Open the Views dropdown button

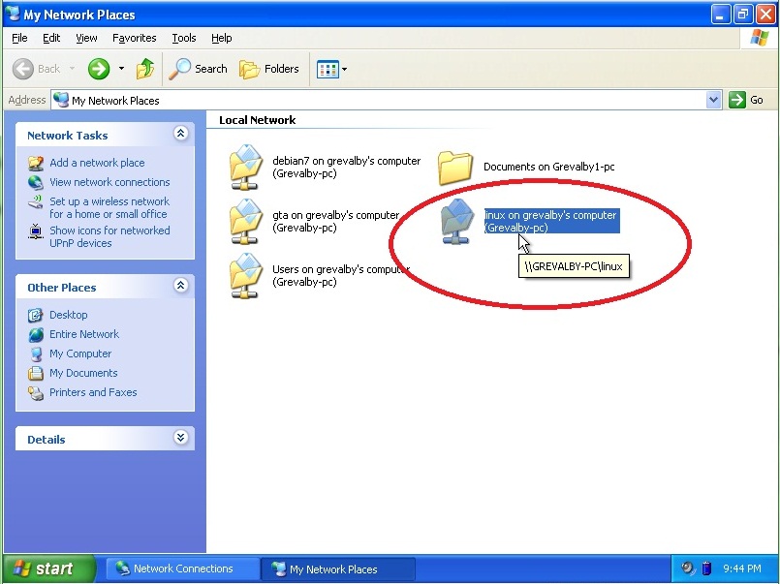(x=331, y=69)
